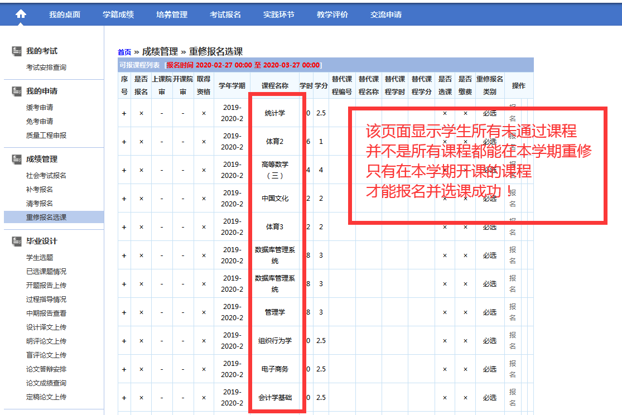Viewport: 622px width, 415px height.
Task: Click the 首页 breadcrumb link
Action: point(124,52)
